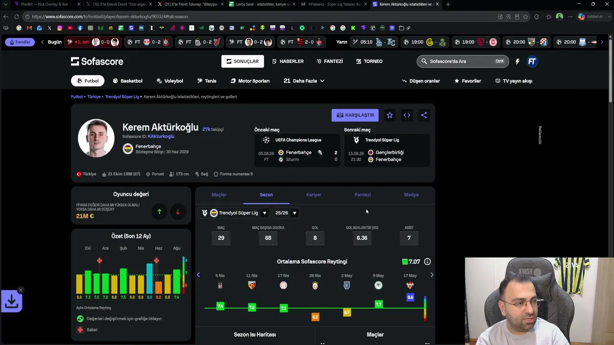The height and width of the screenshot is (345, 614).
Task: Click the 9.6 rating marker on 17 May
Action: point(410,298)
